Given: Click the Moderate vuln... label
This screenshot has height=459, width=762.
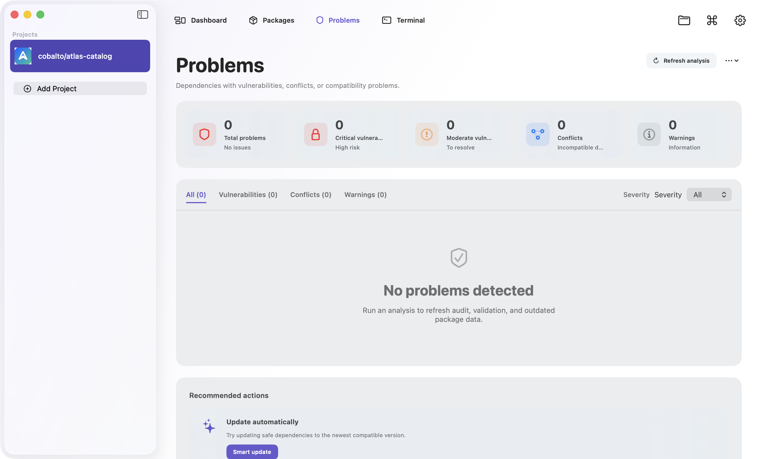Looking at the screenshot, I should pyautogui.click(x=469, y=138).
